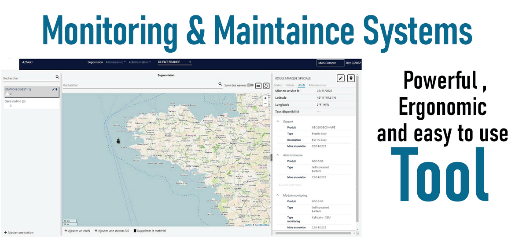Open the Maintenance menu in the navbar
This screenshot has height=237, width=515.
(115, 62)
